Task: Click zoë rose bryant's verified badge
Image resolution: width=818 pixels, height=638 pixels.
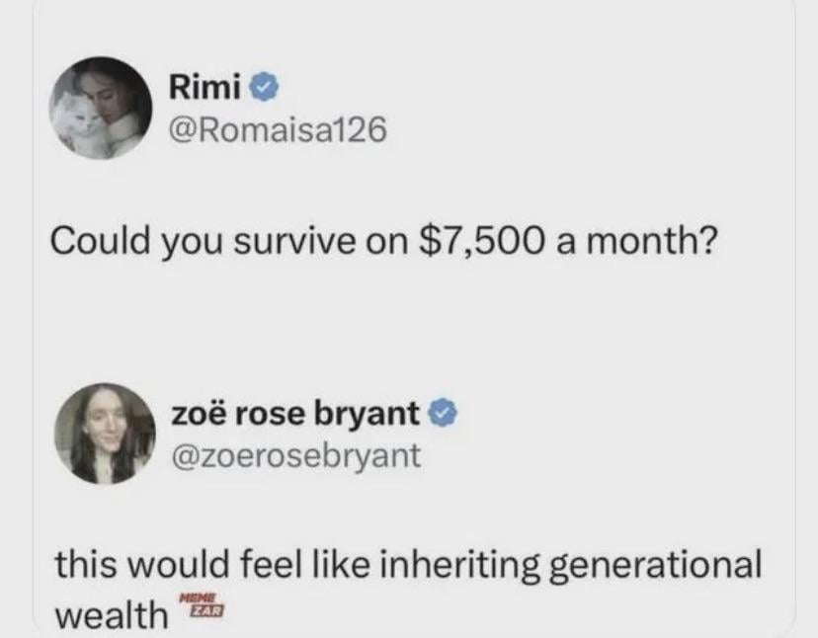Action: [442, 412]
